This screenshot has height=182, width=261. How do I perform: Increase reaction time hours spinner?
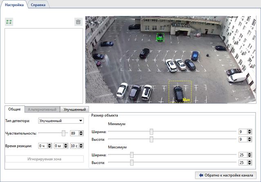(x=49, y=144)
